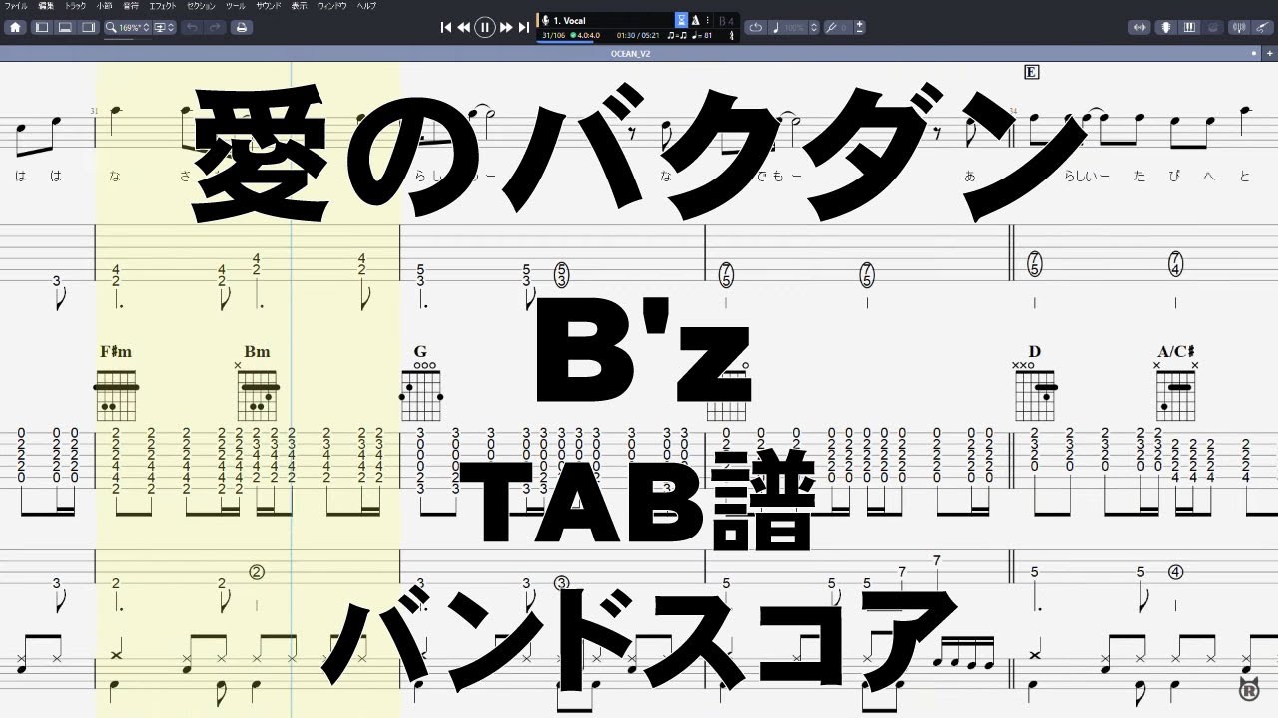Click the D chord diagram

[1034, 390]
